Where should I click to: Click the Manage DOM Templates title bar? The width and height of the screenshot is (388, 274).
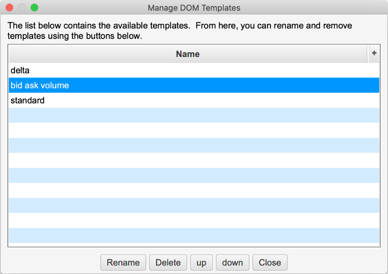click(x=194, y=8)
